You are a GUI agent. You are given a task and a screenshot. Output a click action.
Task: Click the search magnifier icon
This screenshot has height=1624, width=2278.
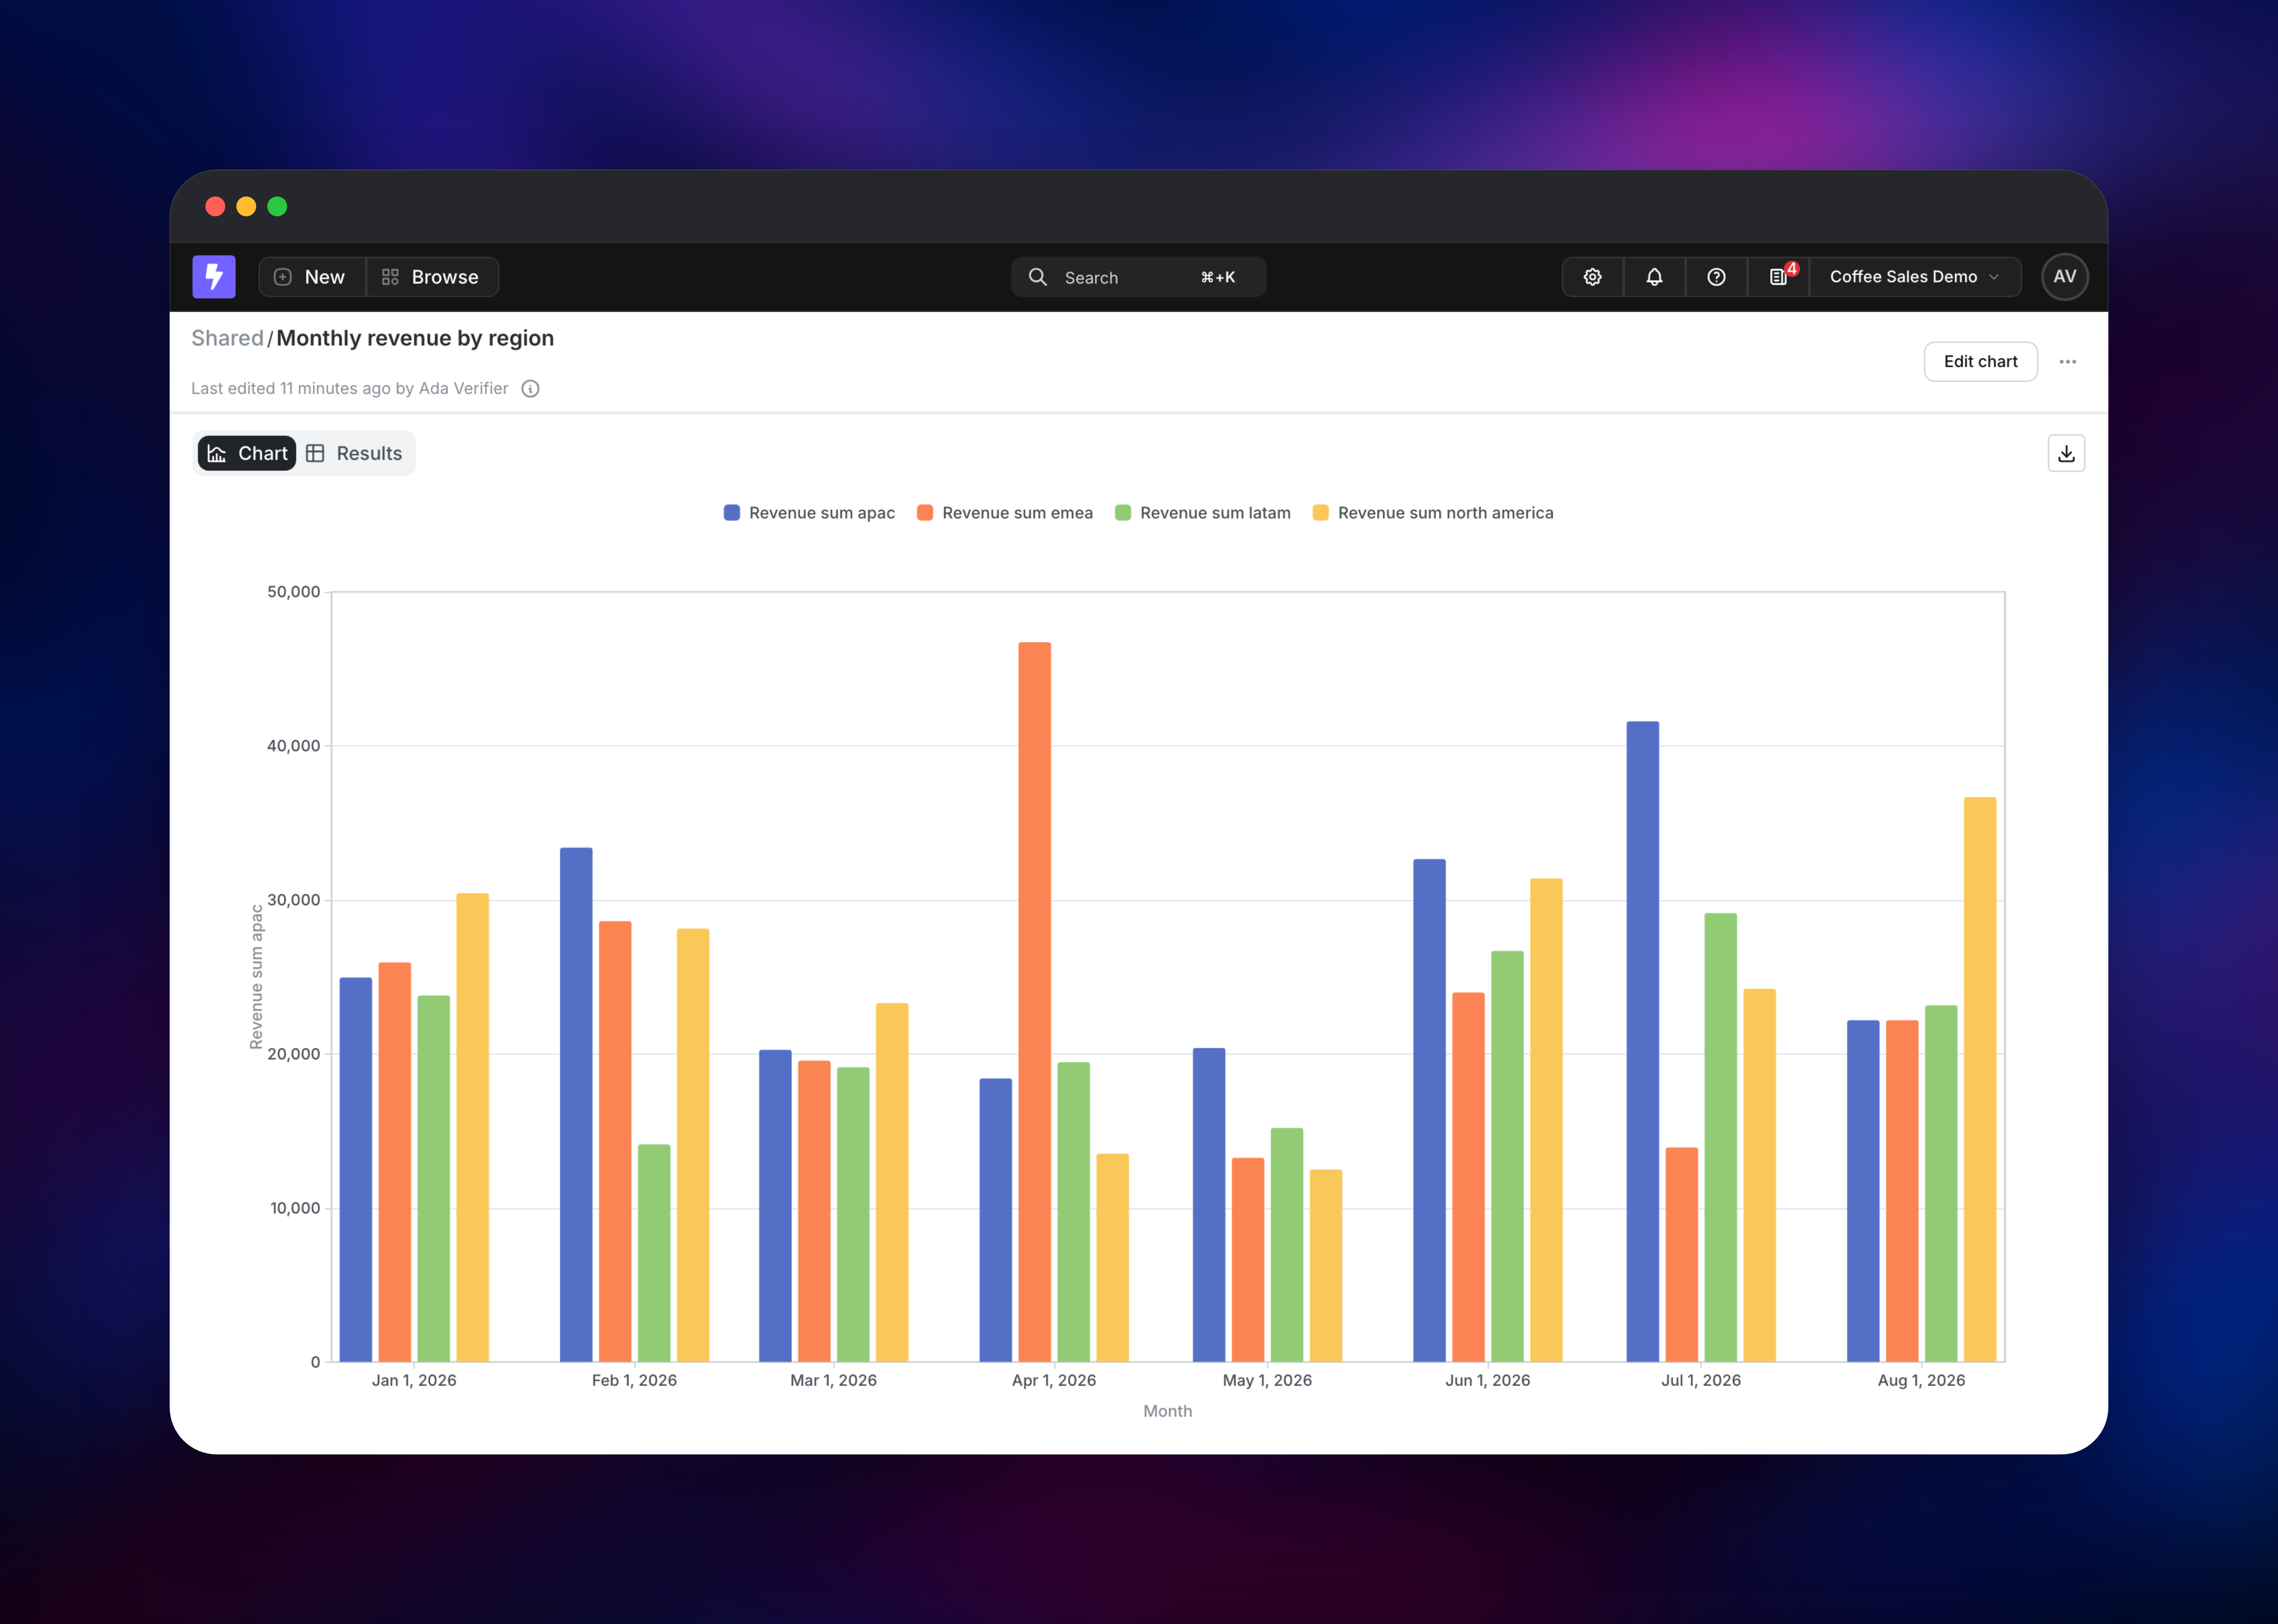(1037, 277)
